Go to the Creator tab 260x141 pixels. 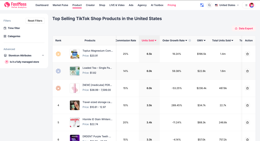[x=90, y=5]
